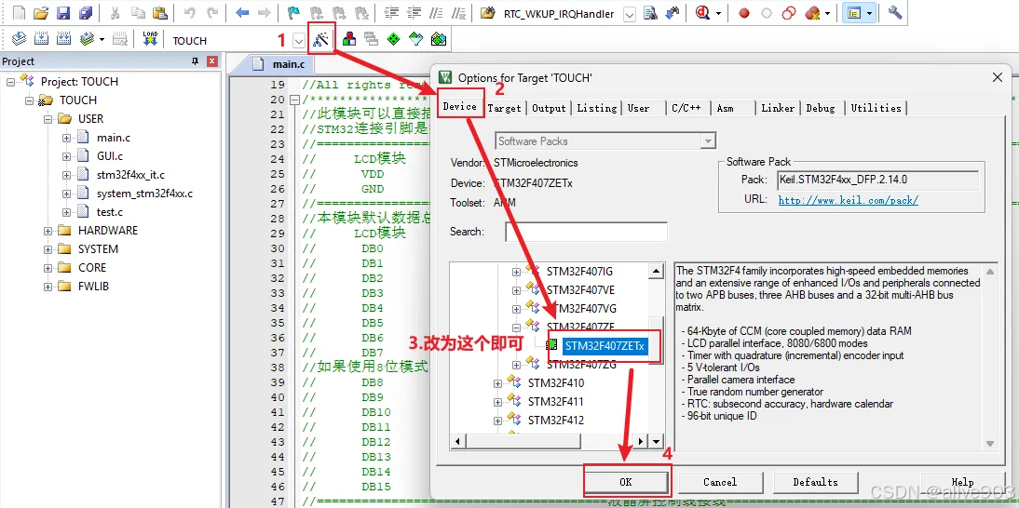Open the target selector dropdown beside TOUCH
Image resolution: width=1019 pixels, height=508 pixels.
click(298, 41)
